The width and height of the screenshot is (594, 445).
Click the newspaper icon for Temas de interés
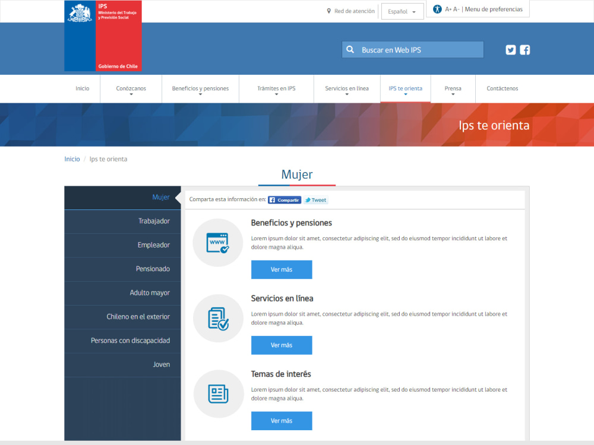[218, 394]
